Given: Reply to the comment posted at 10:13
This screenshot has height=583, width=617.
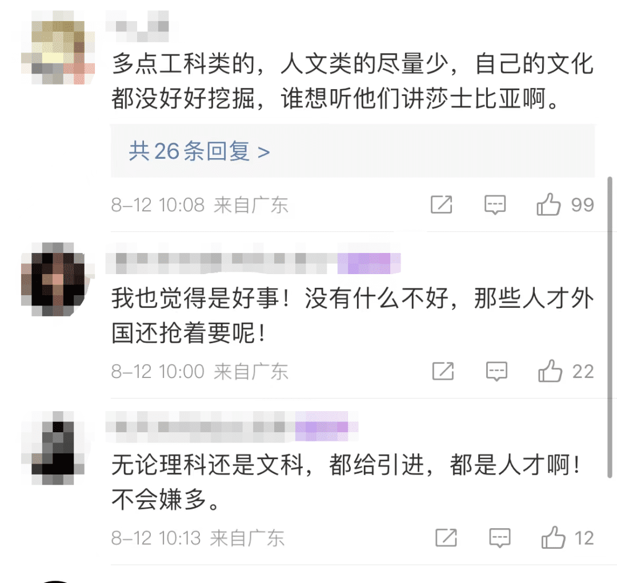Looking at the screenshot, I should [500, 538].
